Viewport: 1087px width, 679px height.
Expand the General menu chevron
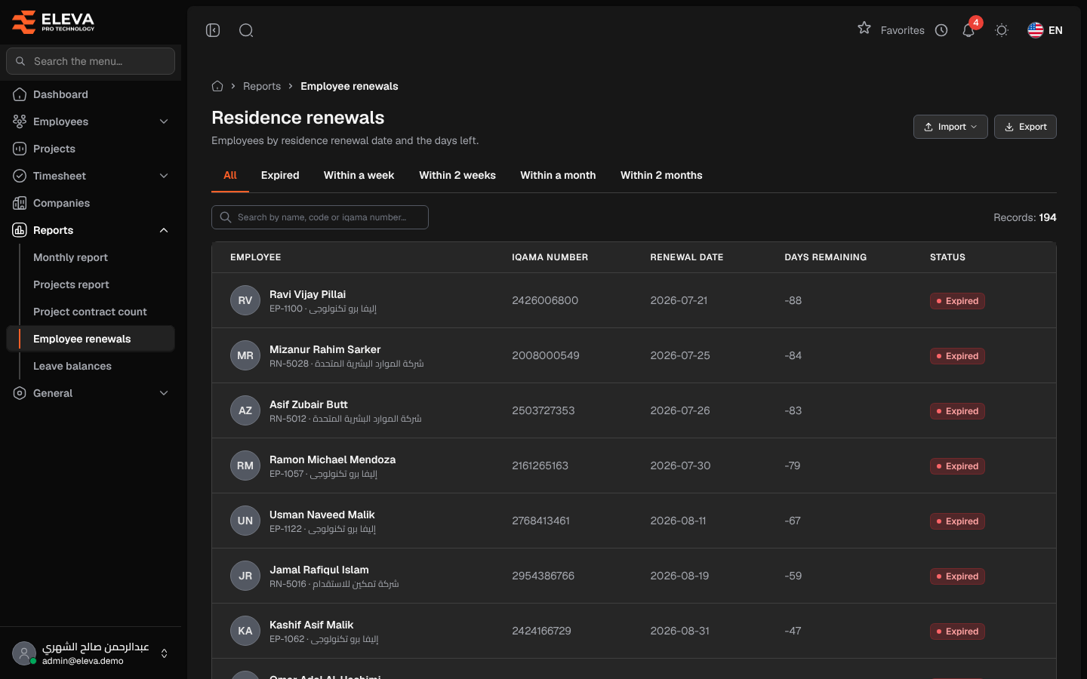point(164,393)
